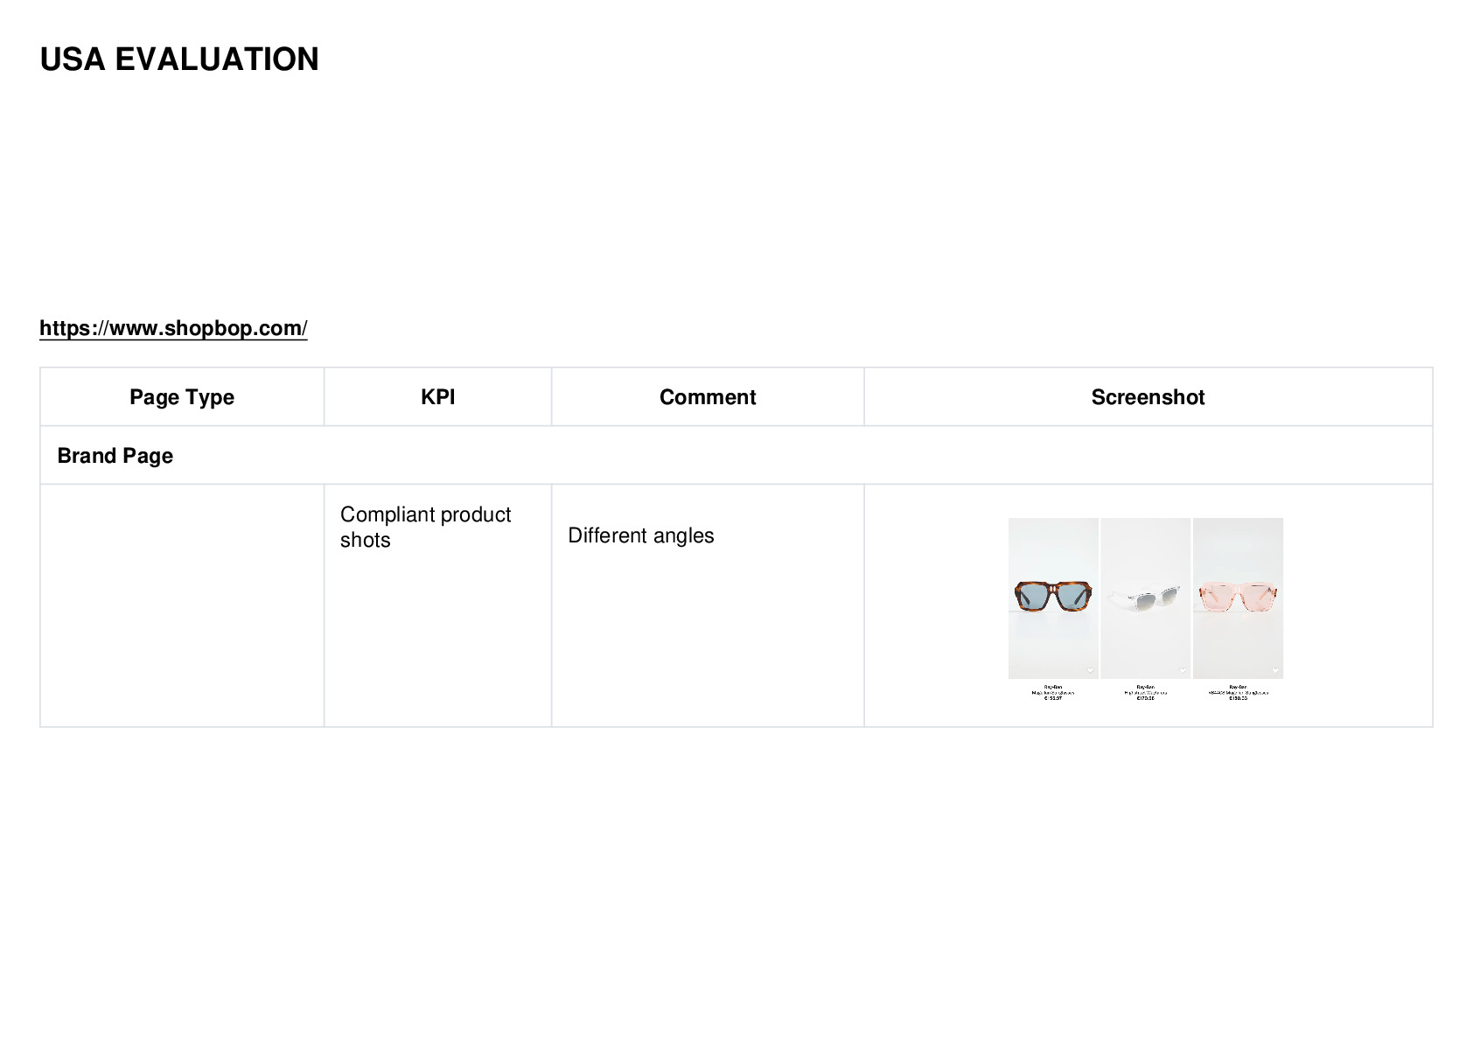
Task: Click price under the pink sunglasses
Action: [1238, 698]
